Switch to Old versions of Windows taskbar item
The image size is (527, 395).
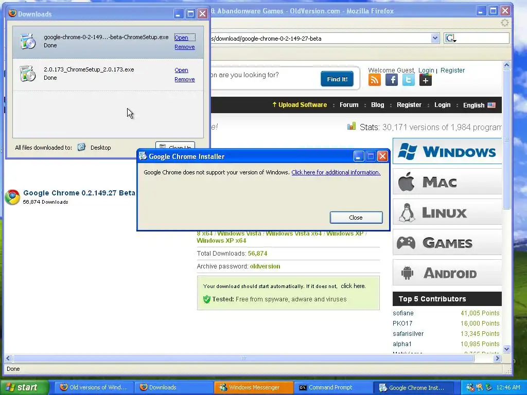coord(94,387)
